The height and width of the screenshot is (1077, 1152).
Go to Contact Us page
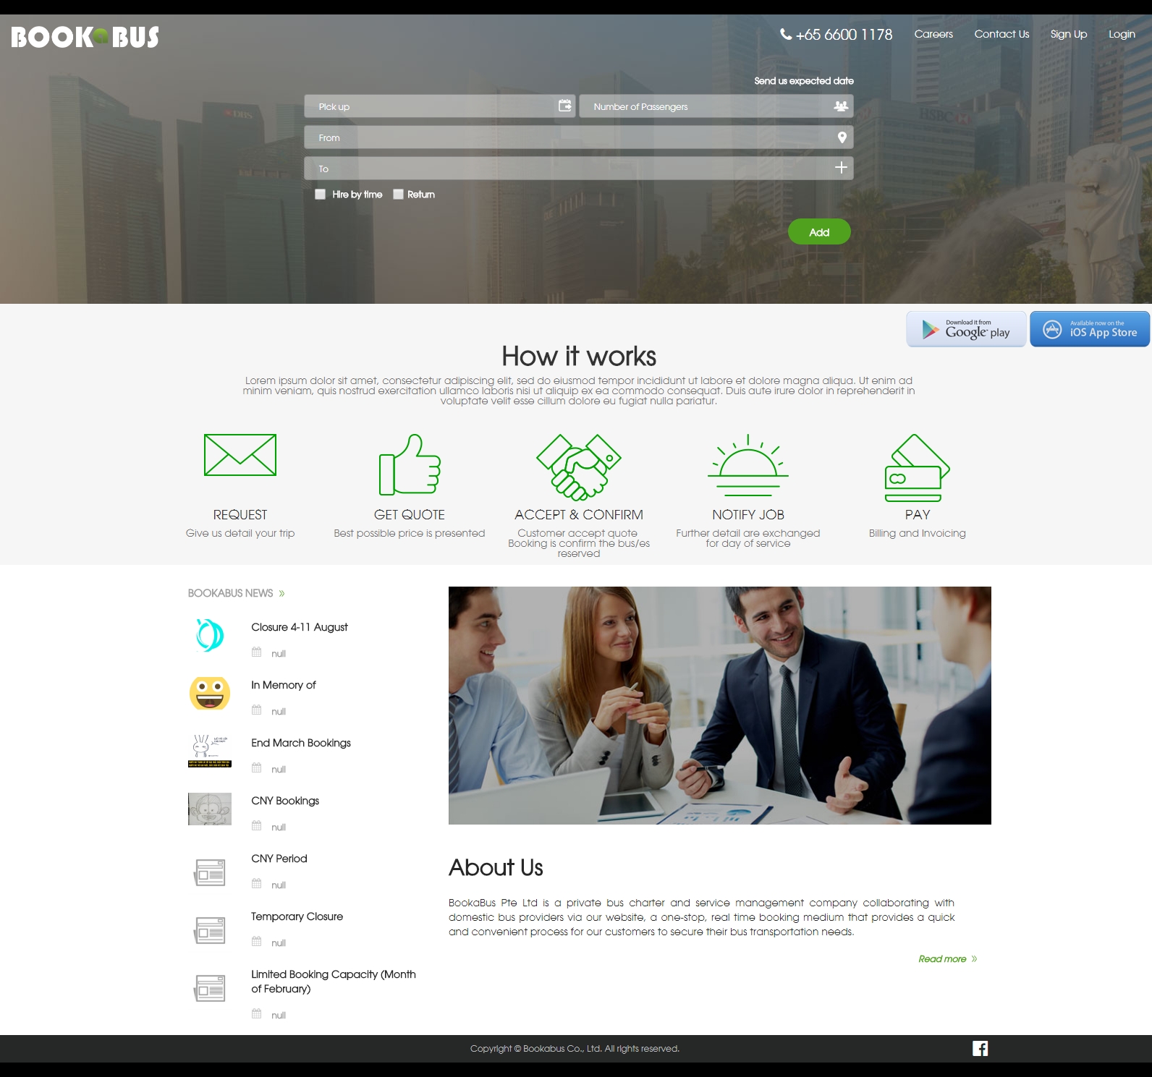pyautogui.click(x=1001, y=34)
